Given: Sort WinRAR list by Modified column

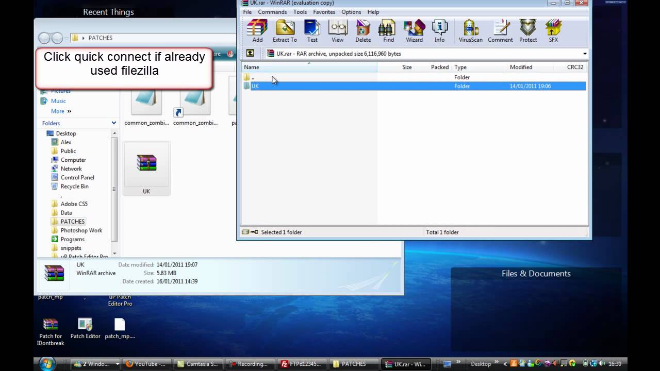Looking at the screenshot, I should [530, 67].
